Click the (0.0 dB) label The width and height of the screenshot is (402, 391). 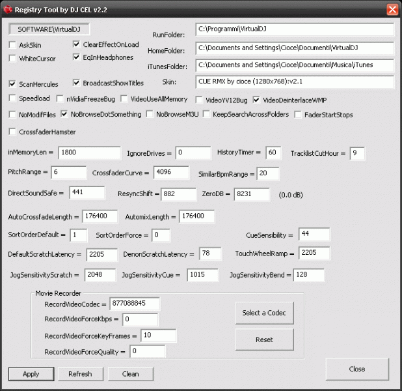tap(291, 195)
